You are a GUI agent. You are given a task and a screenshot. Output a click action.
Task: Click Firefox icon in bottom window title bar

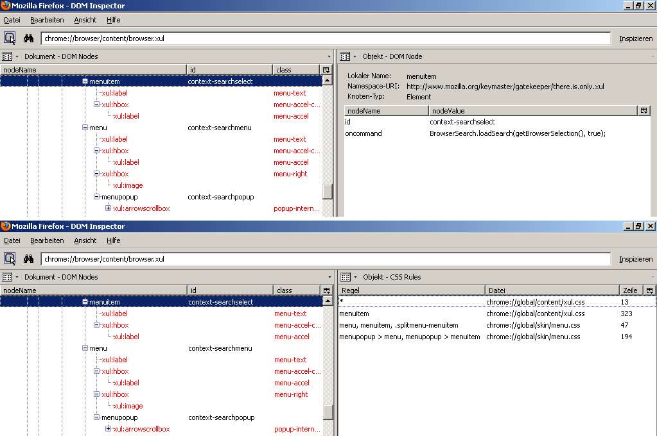pyautogui.click(x=5, y=226)
